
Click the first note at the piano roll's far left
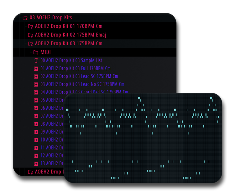tap(67, 110)
